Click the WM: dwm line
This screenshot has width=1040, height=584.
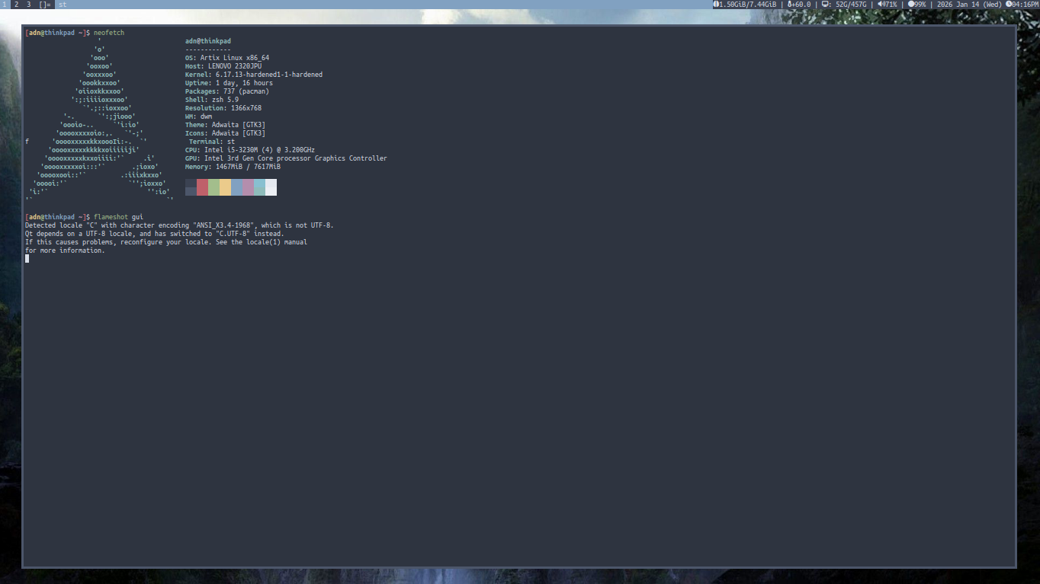point(199,116)
